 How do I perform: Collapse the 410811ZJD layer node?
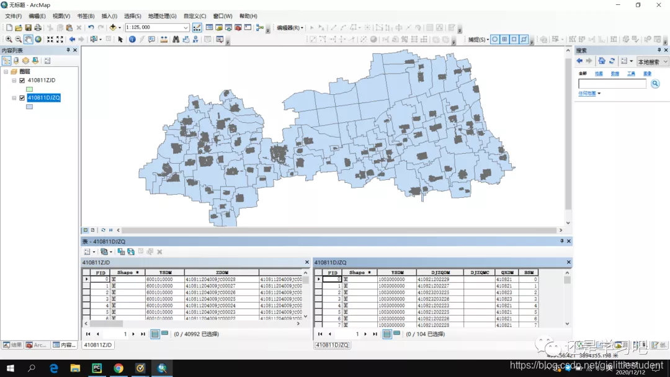(x=14, y=80)
